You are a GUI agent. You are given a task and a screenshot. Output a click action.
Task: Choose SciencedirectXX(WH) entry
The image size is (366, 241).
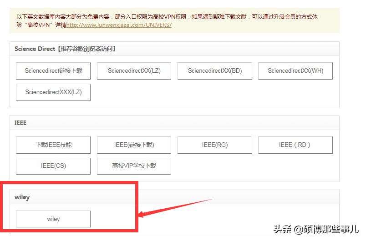pyautogui.click(x=295, y=71)
